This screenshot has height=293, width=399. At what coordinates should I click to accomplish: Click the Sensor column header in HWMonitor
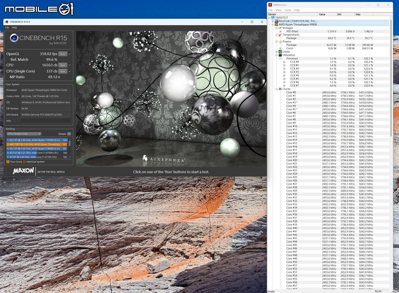[293, 14]
